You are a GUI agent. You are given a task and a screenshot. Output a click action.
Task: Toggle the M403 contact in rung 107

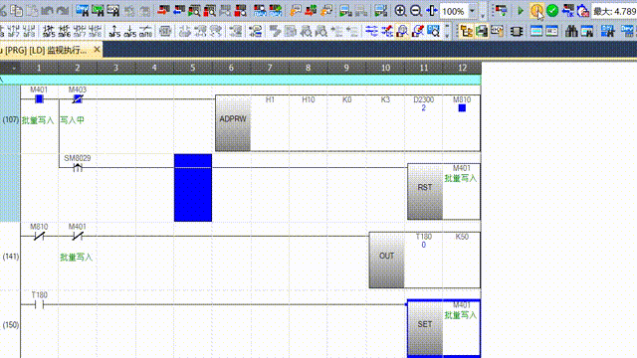[78, 98]
